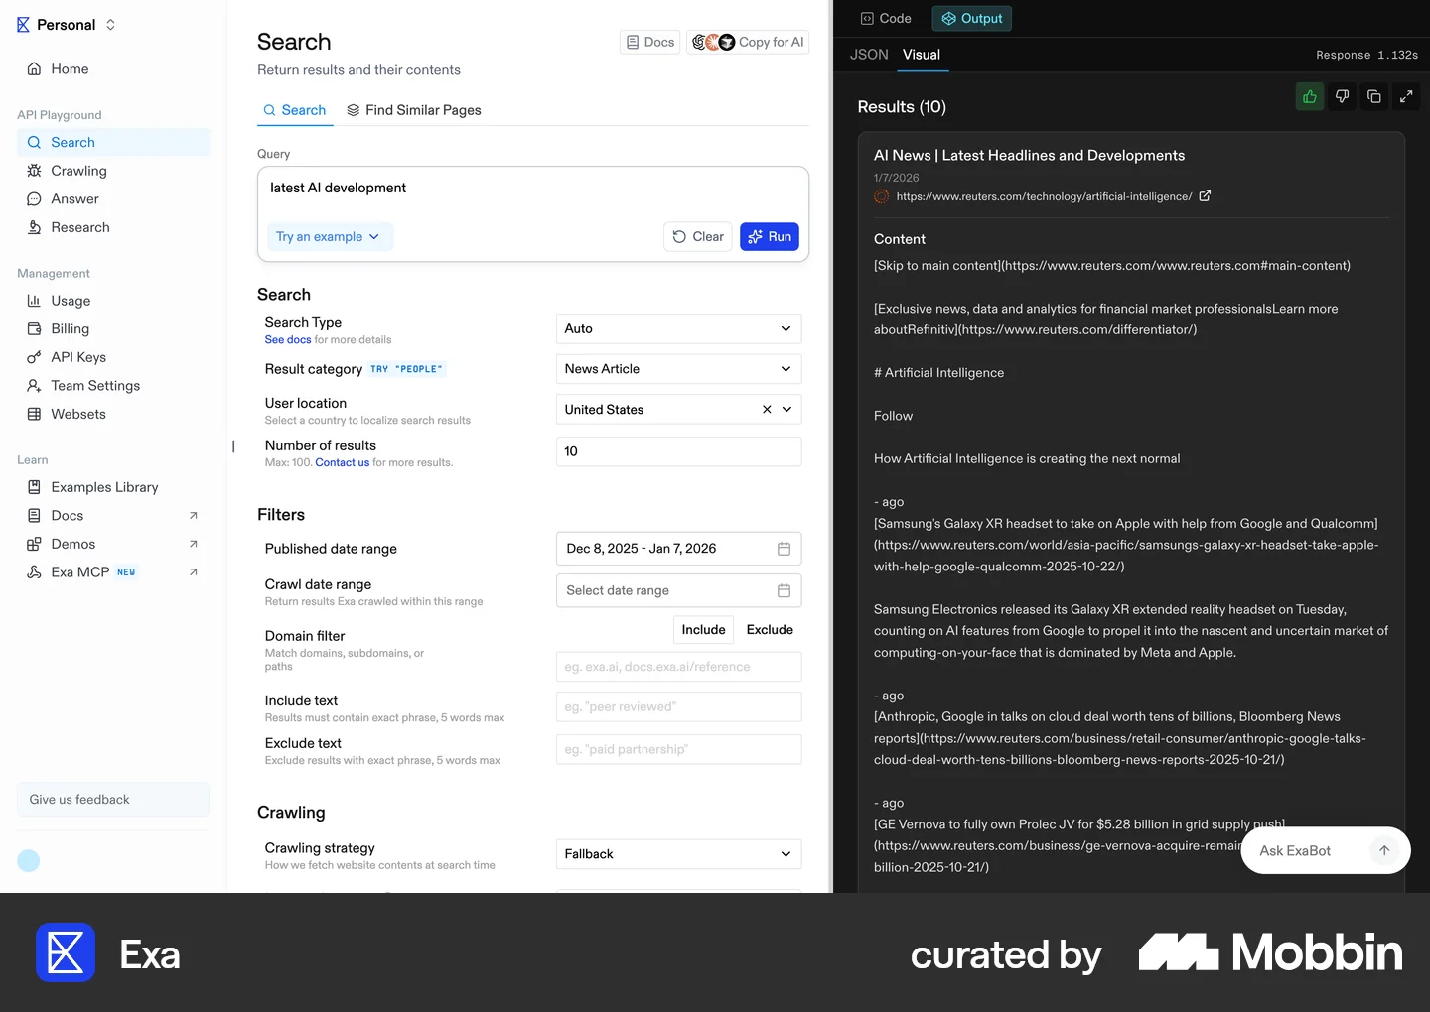Follow the Contact us link

click(343, 463)
